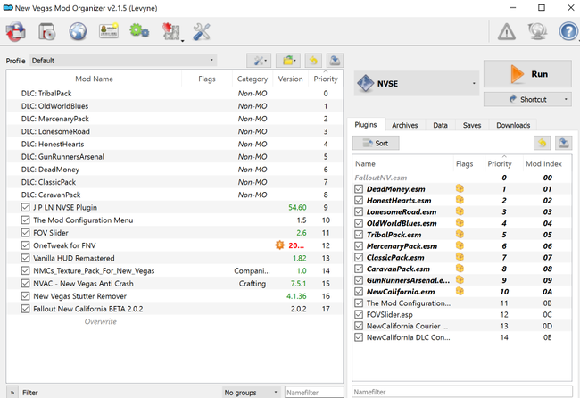This screenshot has width=580, height=398.
Task: Toggle the OneTweak for FNV checkbox
Action: (25, 245)
